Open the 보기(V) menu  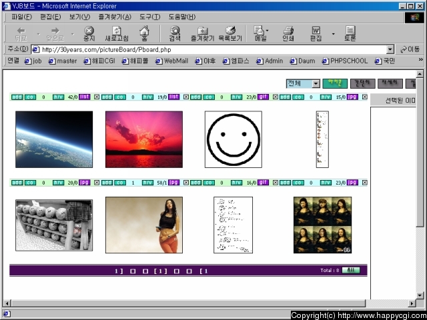click(x=79, y=17)
